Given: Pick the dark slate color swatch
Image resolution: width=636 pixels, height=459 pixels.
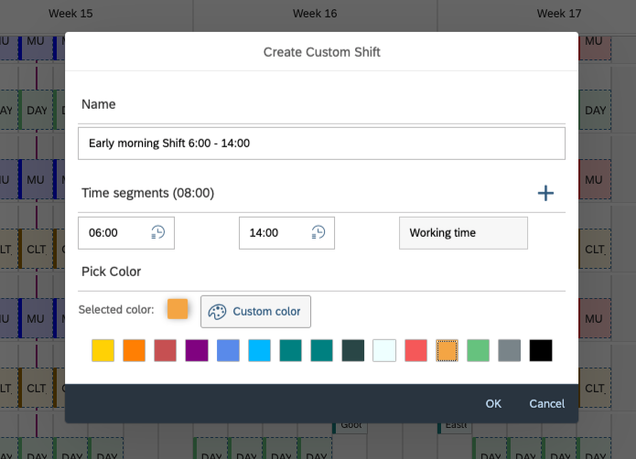Looking at the screenshot, I should click(353, 351).
